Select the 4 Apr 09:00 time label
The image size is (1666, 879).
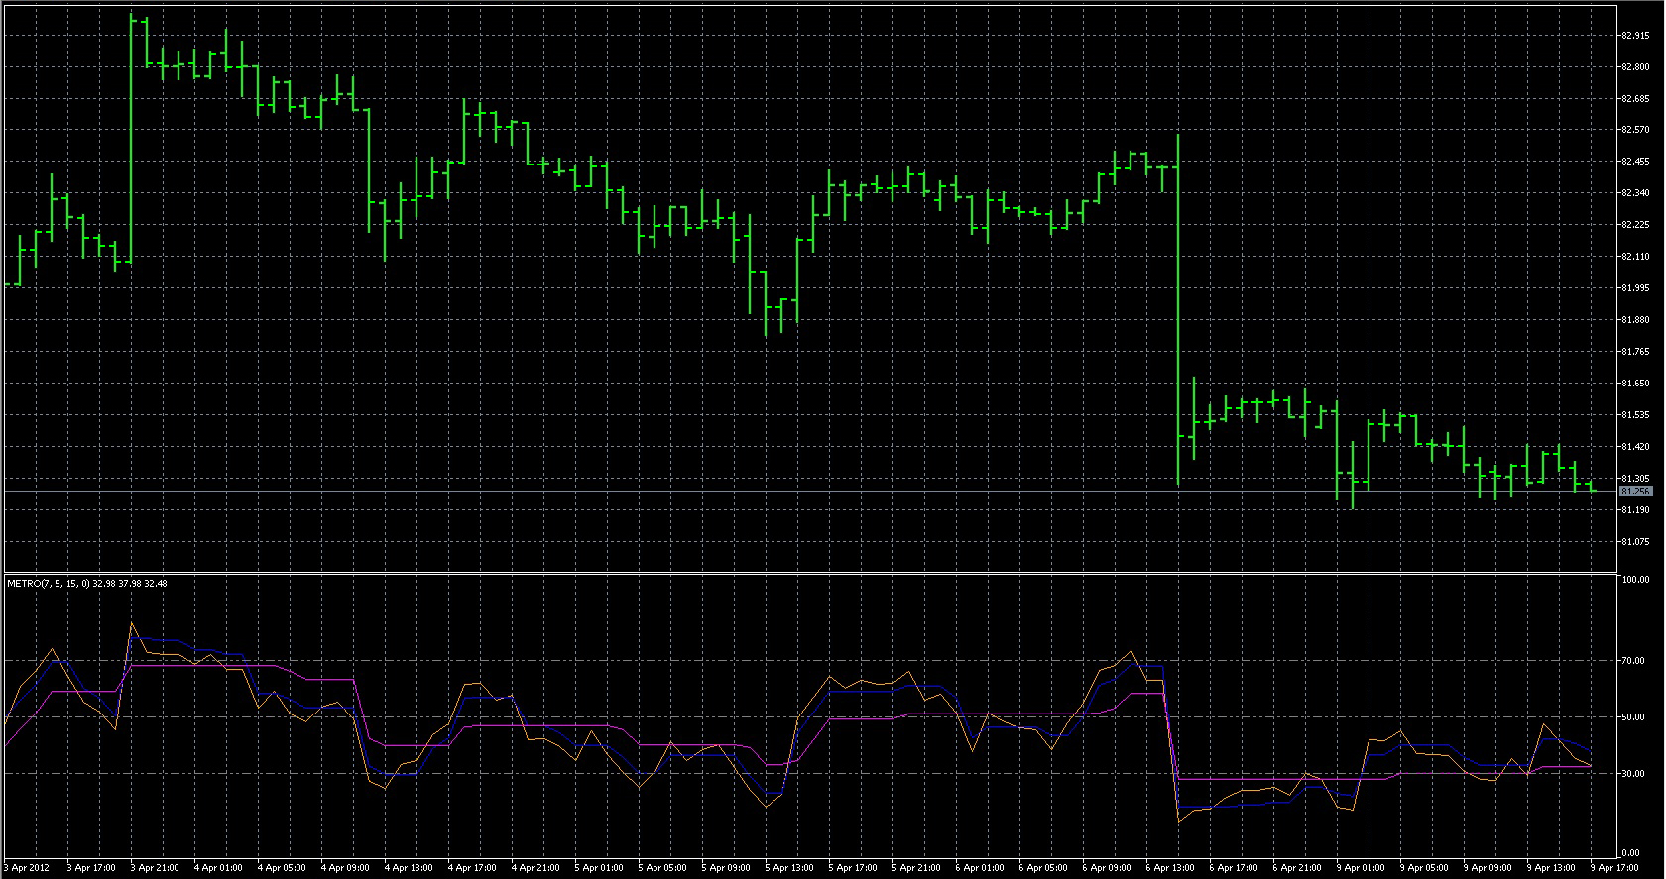[345, 868]
